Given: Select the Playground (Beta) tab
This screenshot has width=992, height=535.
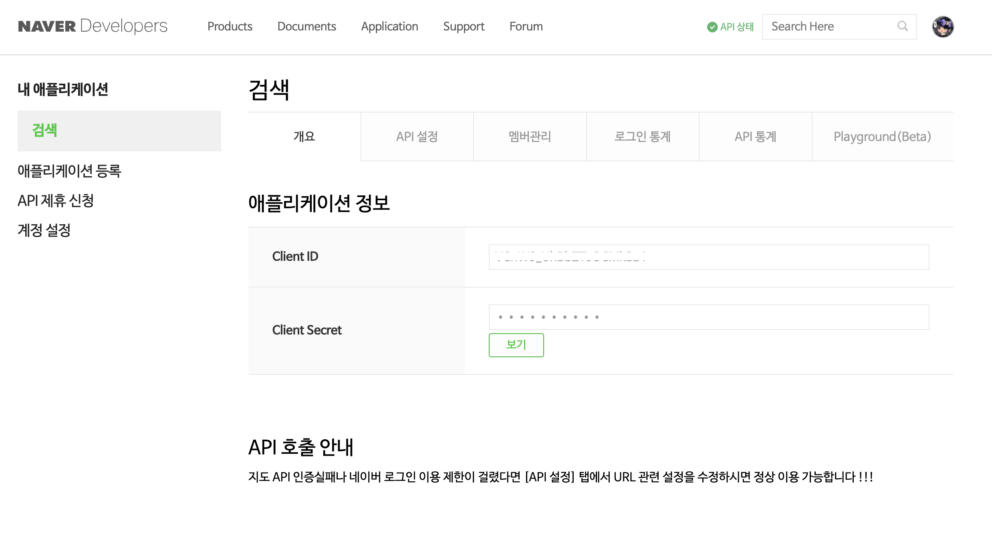Looking at the screenshot, I should pyautogui.click(x=882, y=137).
